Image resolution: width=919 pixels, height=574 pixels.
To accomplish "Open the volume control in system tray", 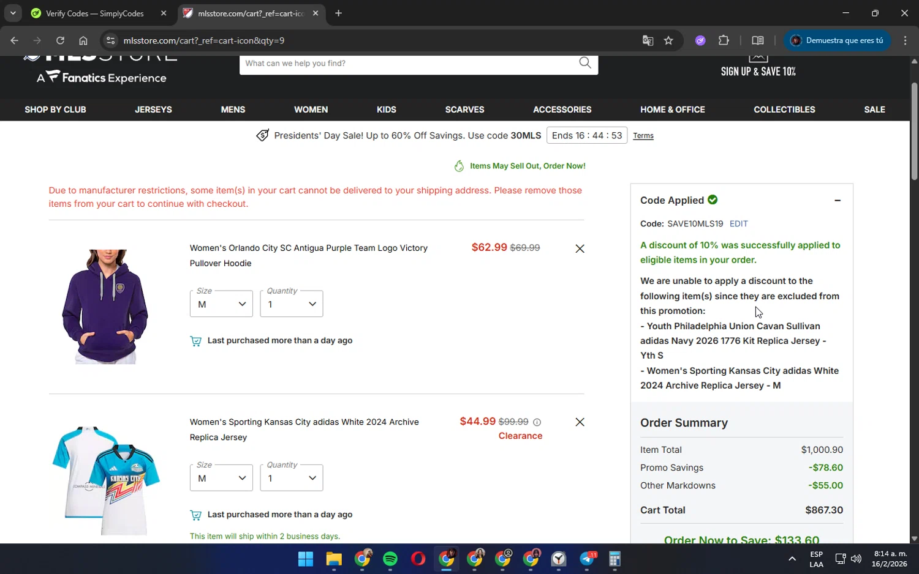I will [x=856, y=559].
